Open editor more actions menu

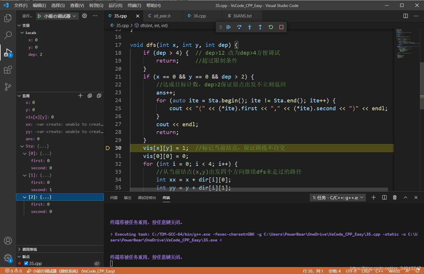tap(416, 16)
